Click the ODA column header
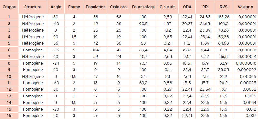This screenshot has height=119, width=258. pos(187,7)
